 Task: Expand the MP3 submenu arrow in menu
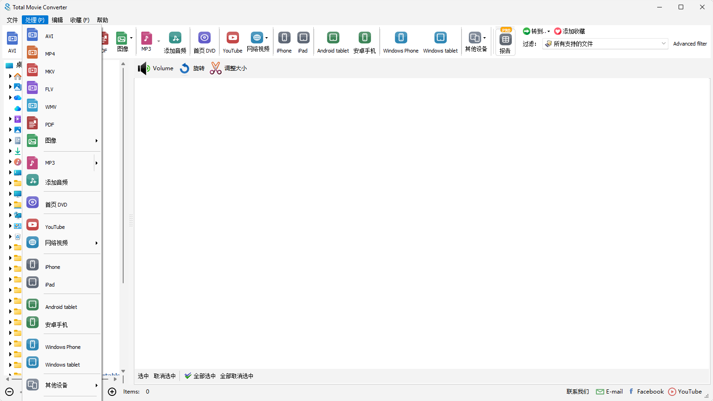coord(97,163)
